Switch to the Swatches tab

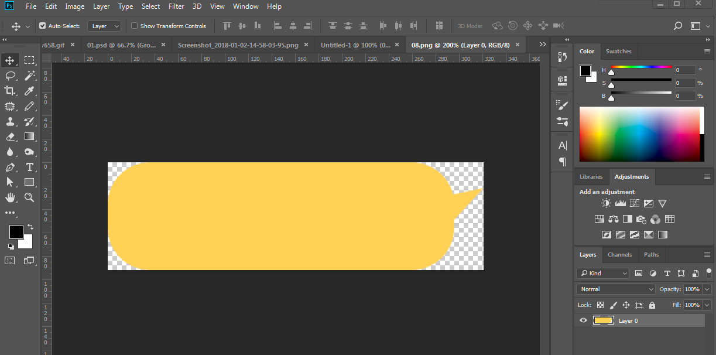(618, 52)
